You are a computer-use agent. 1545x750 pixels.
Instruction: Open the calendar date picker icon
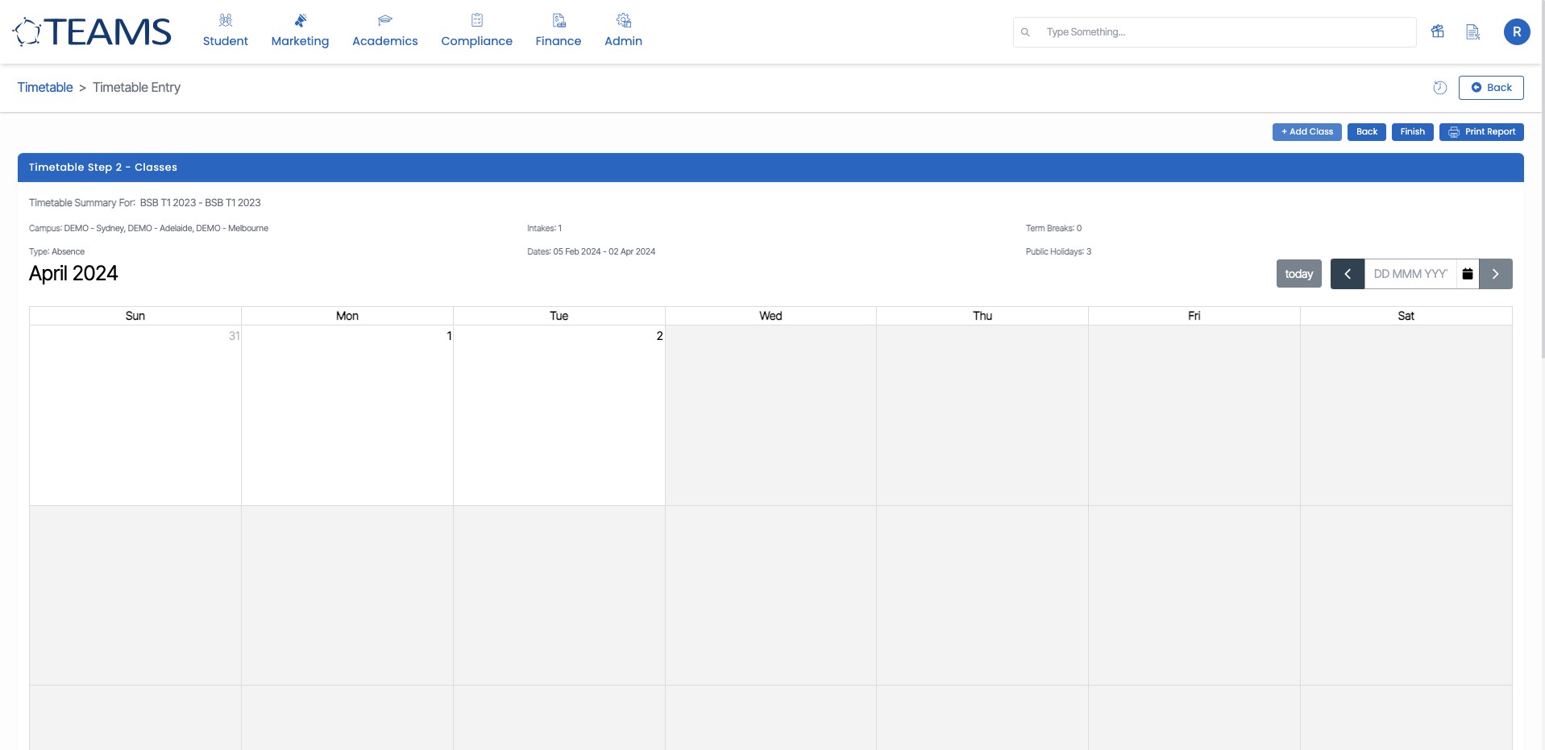1468,274
